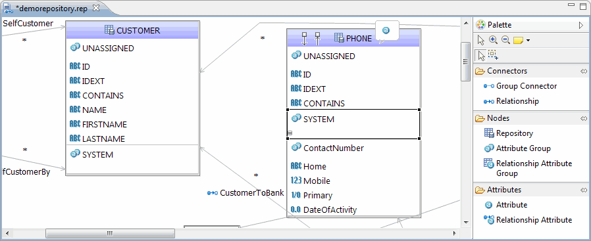This screenshot has width=591, height=241.
Task: Select the demorepository.rep editor tab
Action: pos(51,9)
